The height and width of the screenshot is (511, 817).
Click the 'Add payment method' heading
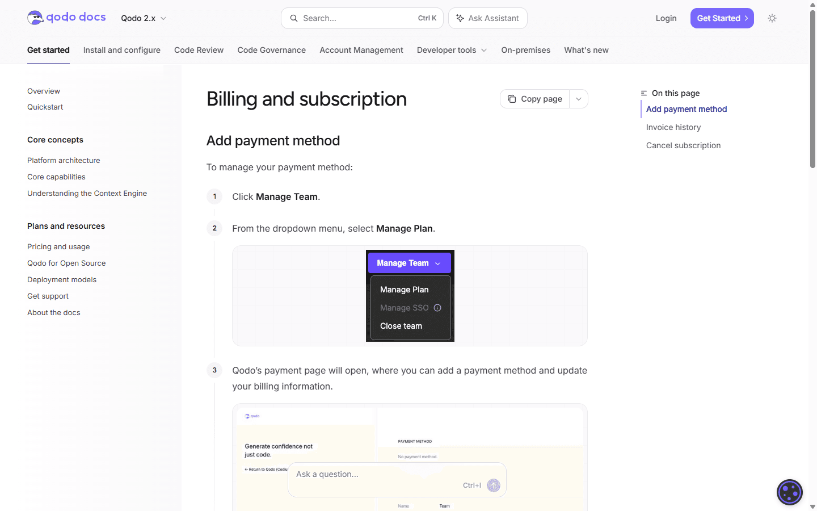tap(273, 140)
